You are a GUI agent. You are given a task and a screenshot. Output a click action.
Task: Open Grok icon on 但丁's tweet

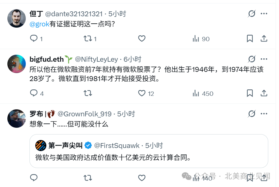(x=252, y=14)
